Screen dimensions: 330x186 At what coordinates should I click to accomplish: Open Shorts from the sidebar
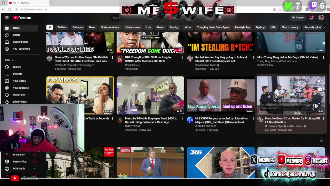click(x=20, y=35)
